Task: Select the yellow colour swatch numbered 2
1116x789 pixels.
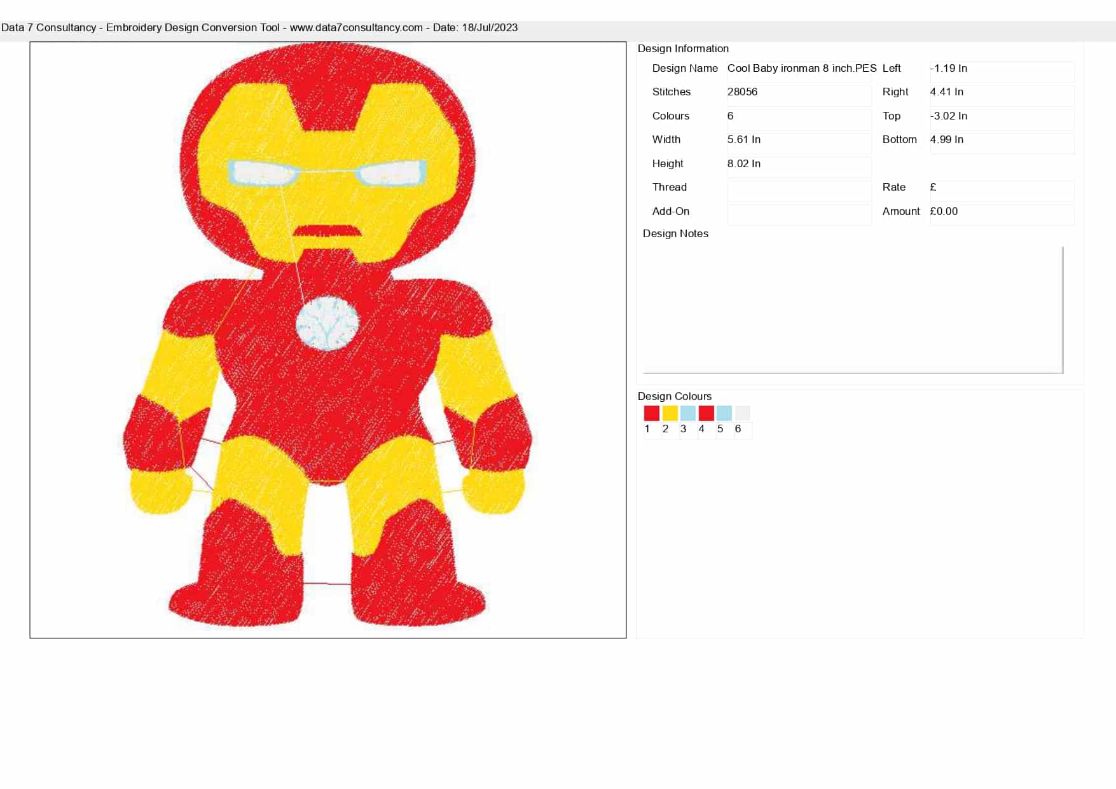Action: [x=670, y=413]
